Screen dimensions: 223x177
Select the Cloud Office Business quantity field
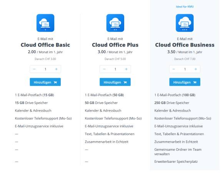click(185, 69)
